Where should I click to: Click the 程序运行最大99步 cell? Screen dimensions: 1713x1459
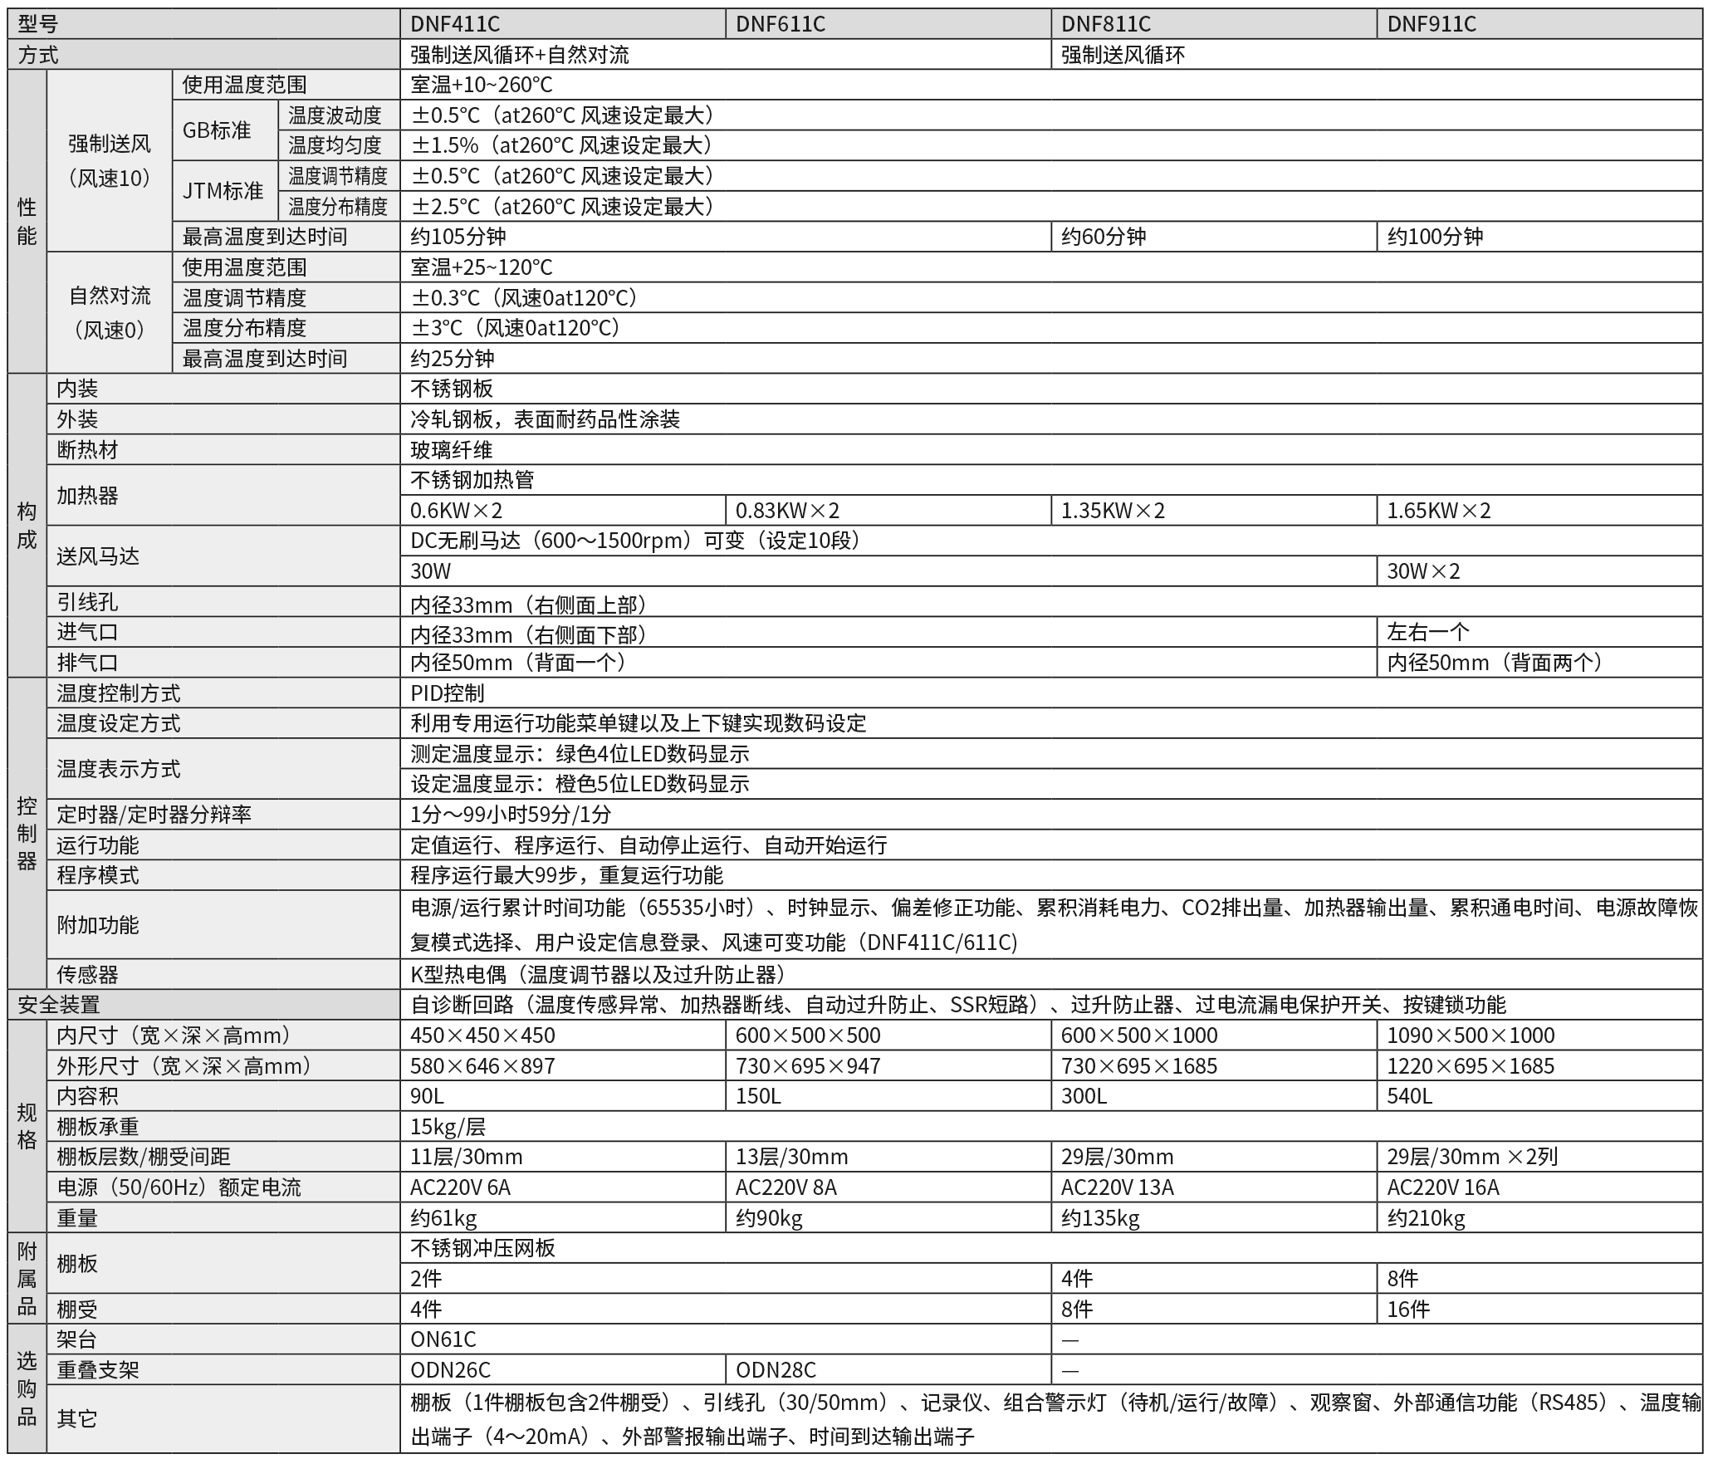(1051, 875)
